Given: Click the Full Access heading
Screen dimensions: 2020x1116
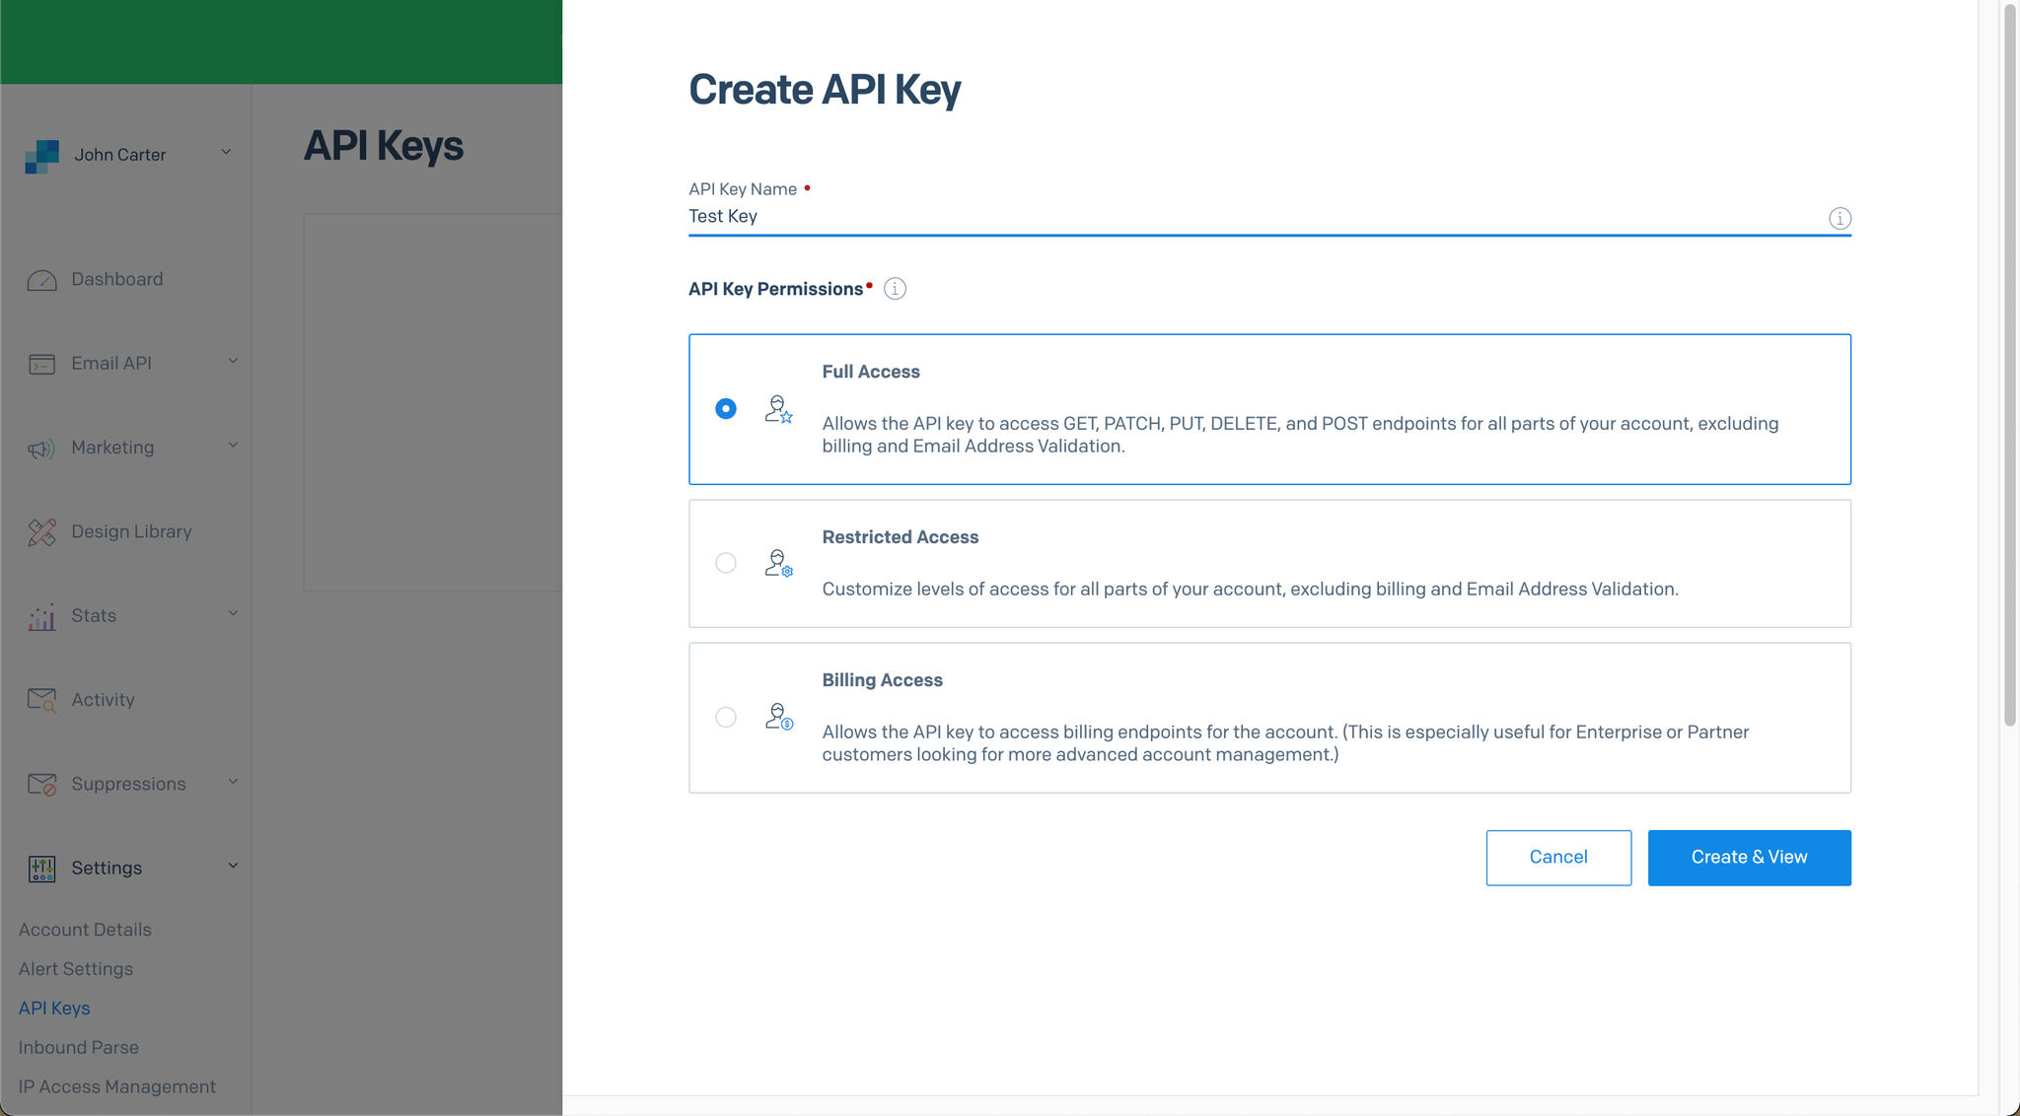Looking at the screenshot, I should [x=871, y=372].
